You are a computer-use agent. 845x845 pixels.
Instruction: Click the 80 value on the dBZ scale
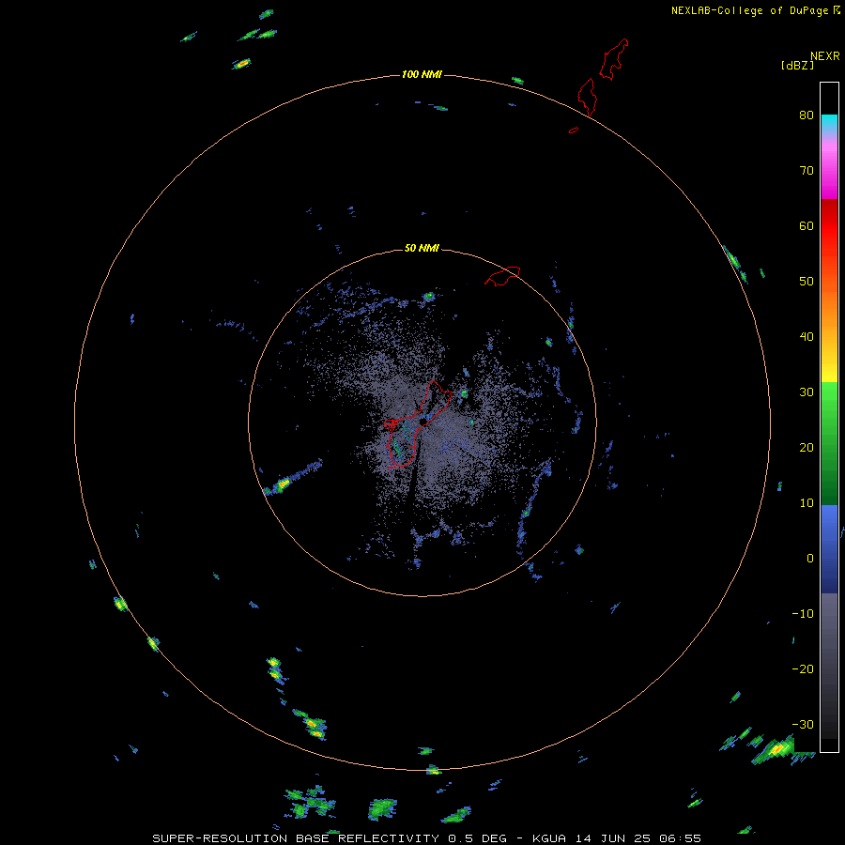807,115
